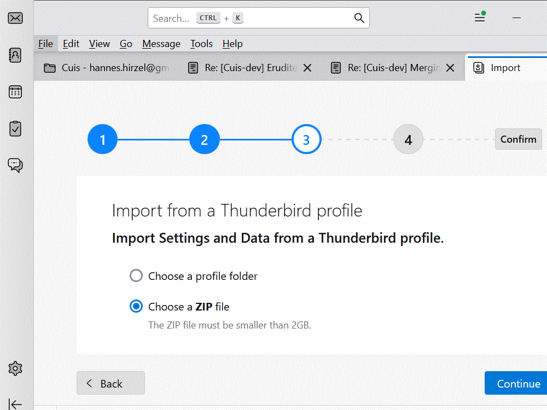Minimize the Thunderbird window
Screen dimensions: 547x410
[517, 17]
